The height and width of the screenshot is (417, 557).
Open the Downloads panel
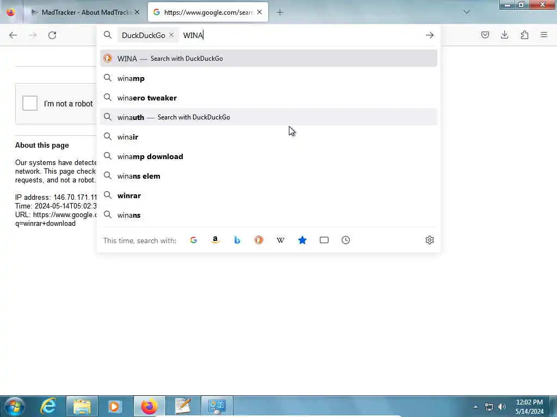coord(504,35)
